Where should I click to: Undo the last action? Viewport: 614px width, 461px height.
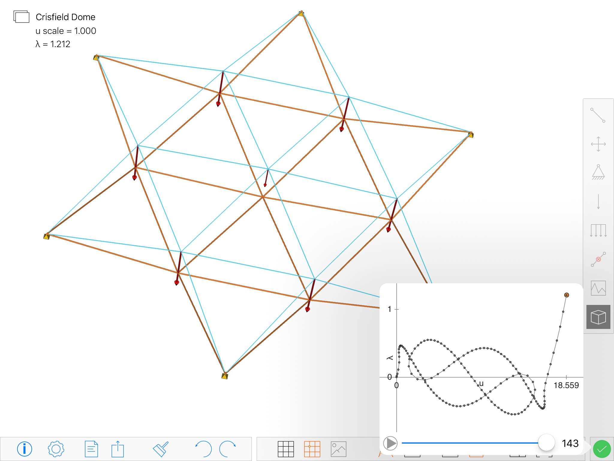[x=203, y=449]
